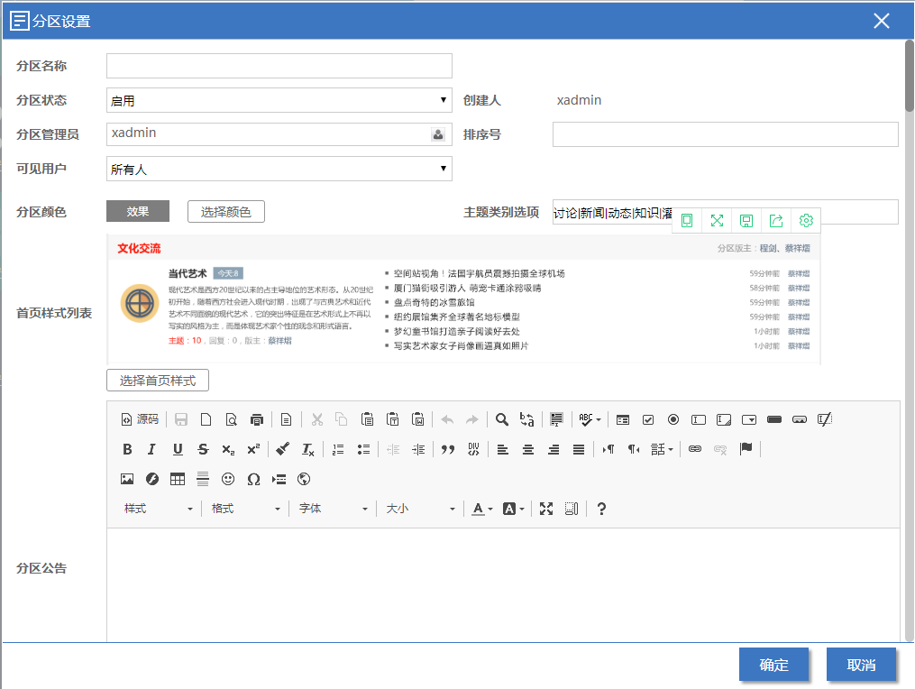Insert a block quote
The width and height of the screenshot is (915, 689).
[447, 449]
